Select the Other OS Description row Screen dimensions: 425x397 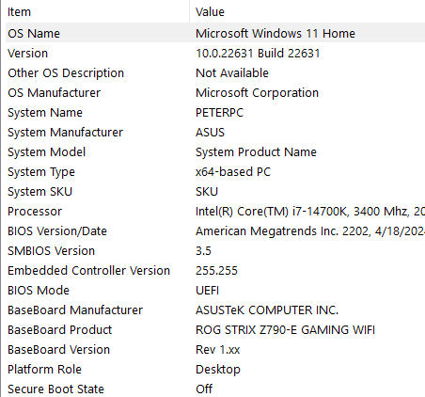215,72
